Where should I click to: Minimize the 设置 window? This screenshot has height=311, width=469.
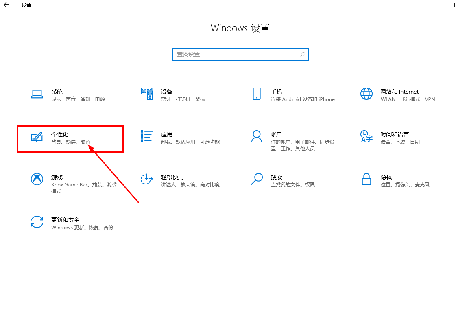(x=438, y=5)
